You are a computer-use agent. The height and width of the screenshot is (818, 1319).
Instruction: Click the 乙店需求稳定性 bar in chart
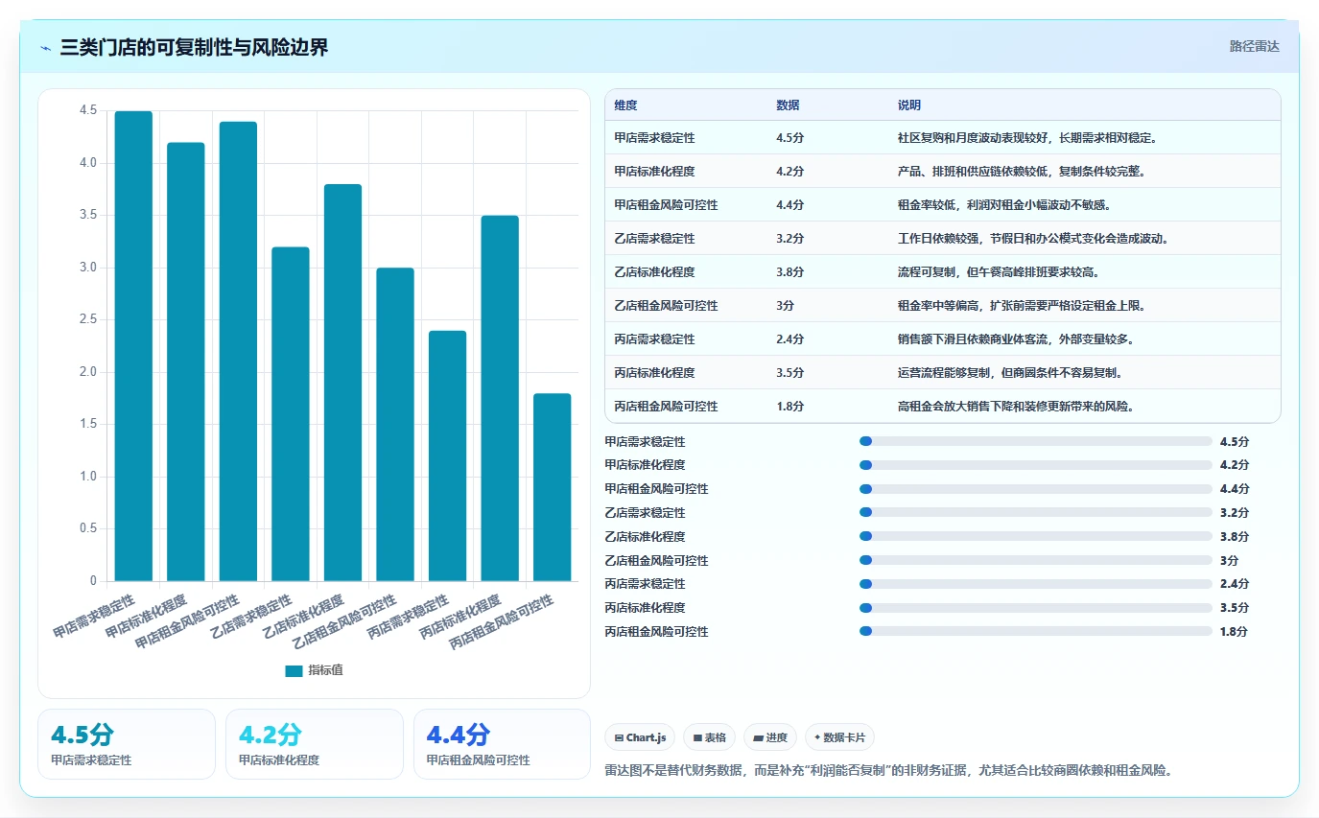click(291, 414)
